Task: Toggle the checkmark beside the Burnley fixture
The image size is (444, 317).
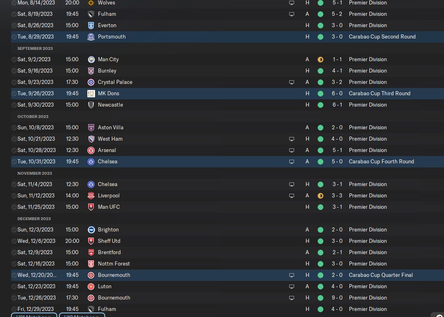Action: (x=14, y=71)
